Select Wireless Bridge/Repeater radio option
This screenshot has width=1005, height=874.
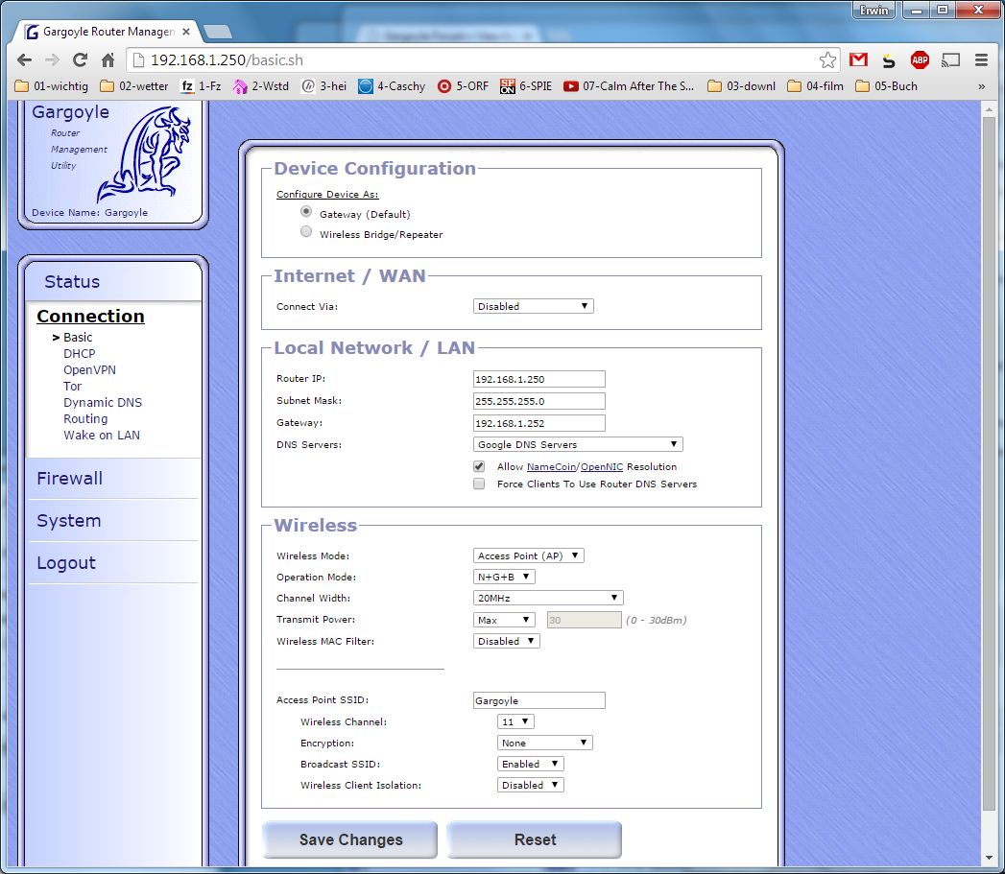tap(306, 232)
